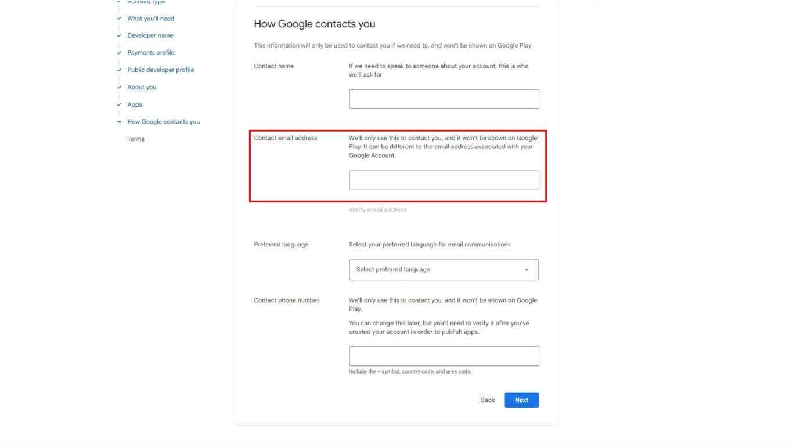Click the Verify email address link
The width and height of the screenshot is (793, 446).
point(377,210)
